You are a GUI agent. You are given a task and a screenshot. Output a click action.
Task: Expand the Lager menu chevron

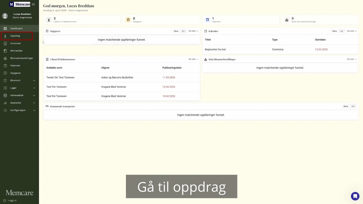pos(34,88)
